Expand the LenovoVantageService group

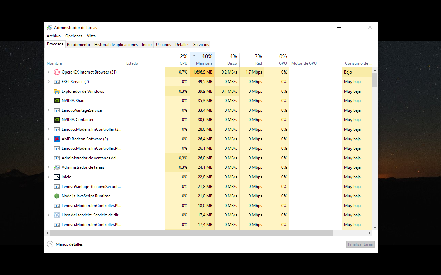[x=48, y=110]
